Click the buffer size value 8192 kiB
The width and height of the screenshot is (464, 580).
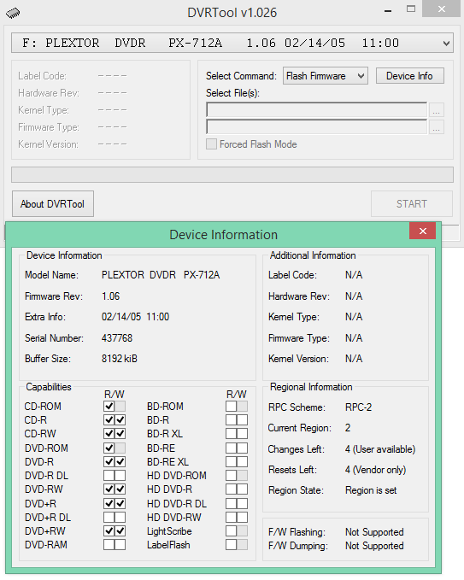(x=120, y=359)
